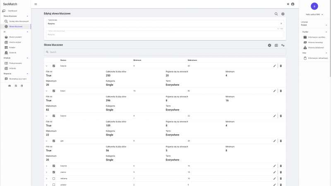The height and width of the screenshot is (186, 331).
Task: Check the reklama keyword checkbox
Action: [54, 178]
